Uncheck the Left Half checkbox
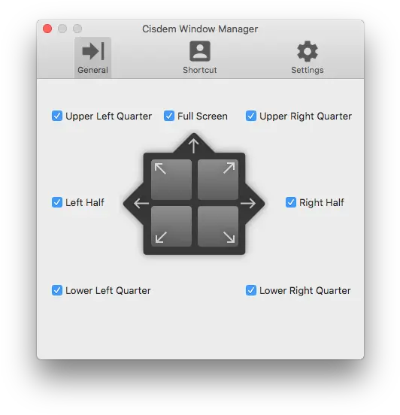400x415 pixels. tap(57, 202)
